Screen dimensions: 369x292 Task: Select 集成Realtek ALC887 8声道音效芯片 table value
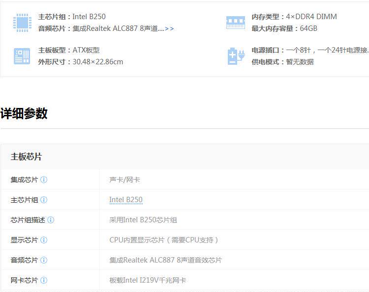[x=165, y=260]
